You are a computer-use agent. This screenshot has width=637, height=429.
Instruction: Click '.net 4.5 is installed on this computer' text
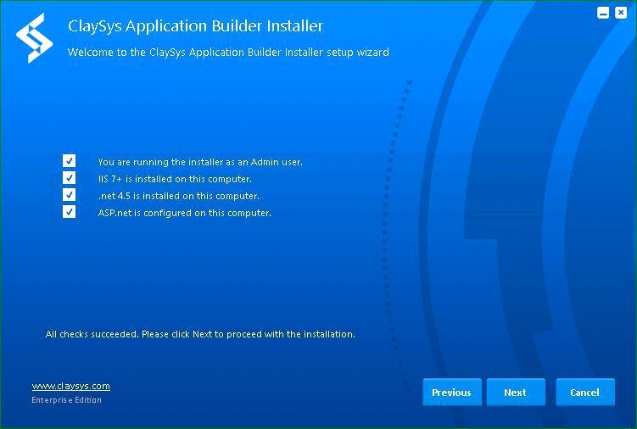(179, 196)
